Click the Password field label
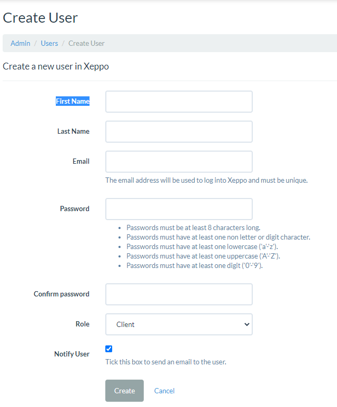Image resolution: width=337 pixels, height=407 pixels. click(75, 209)
